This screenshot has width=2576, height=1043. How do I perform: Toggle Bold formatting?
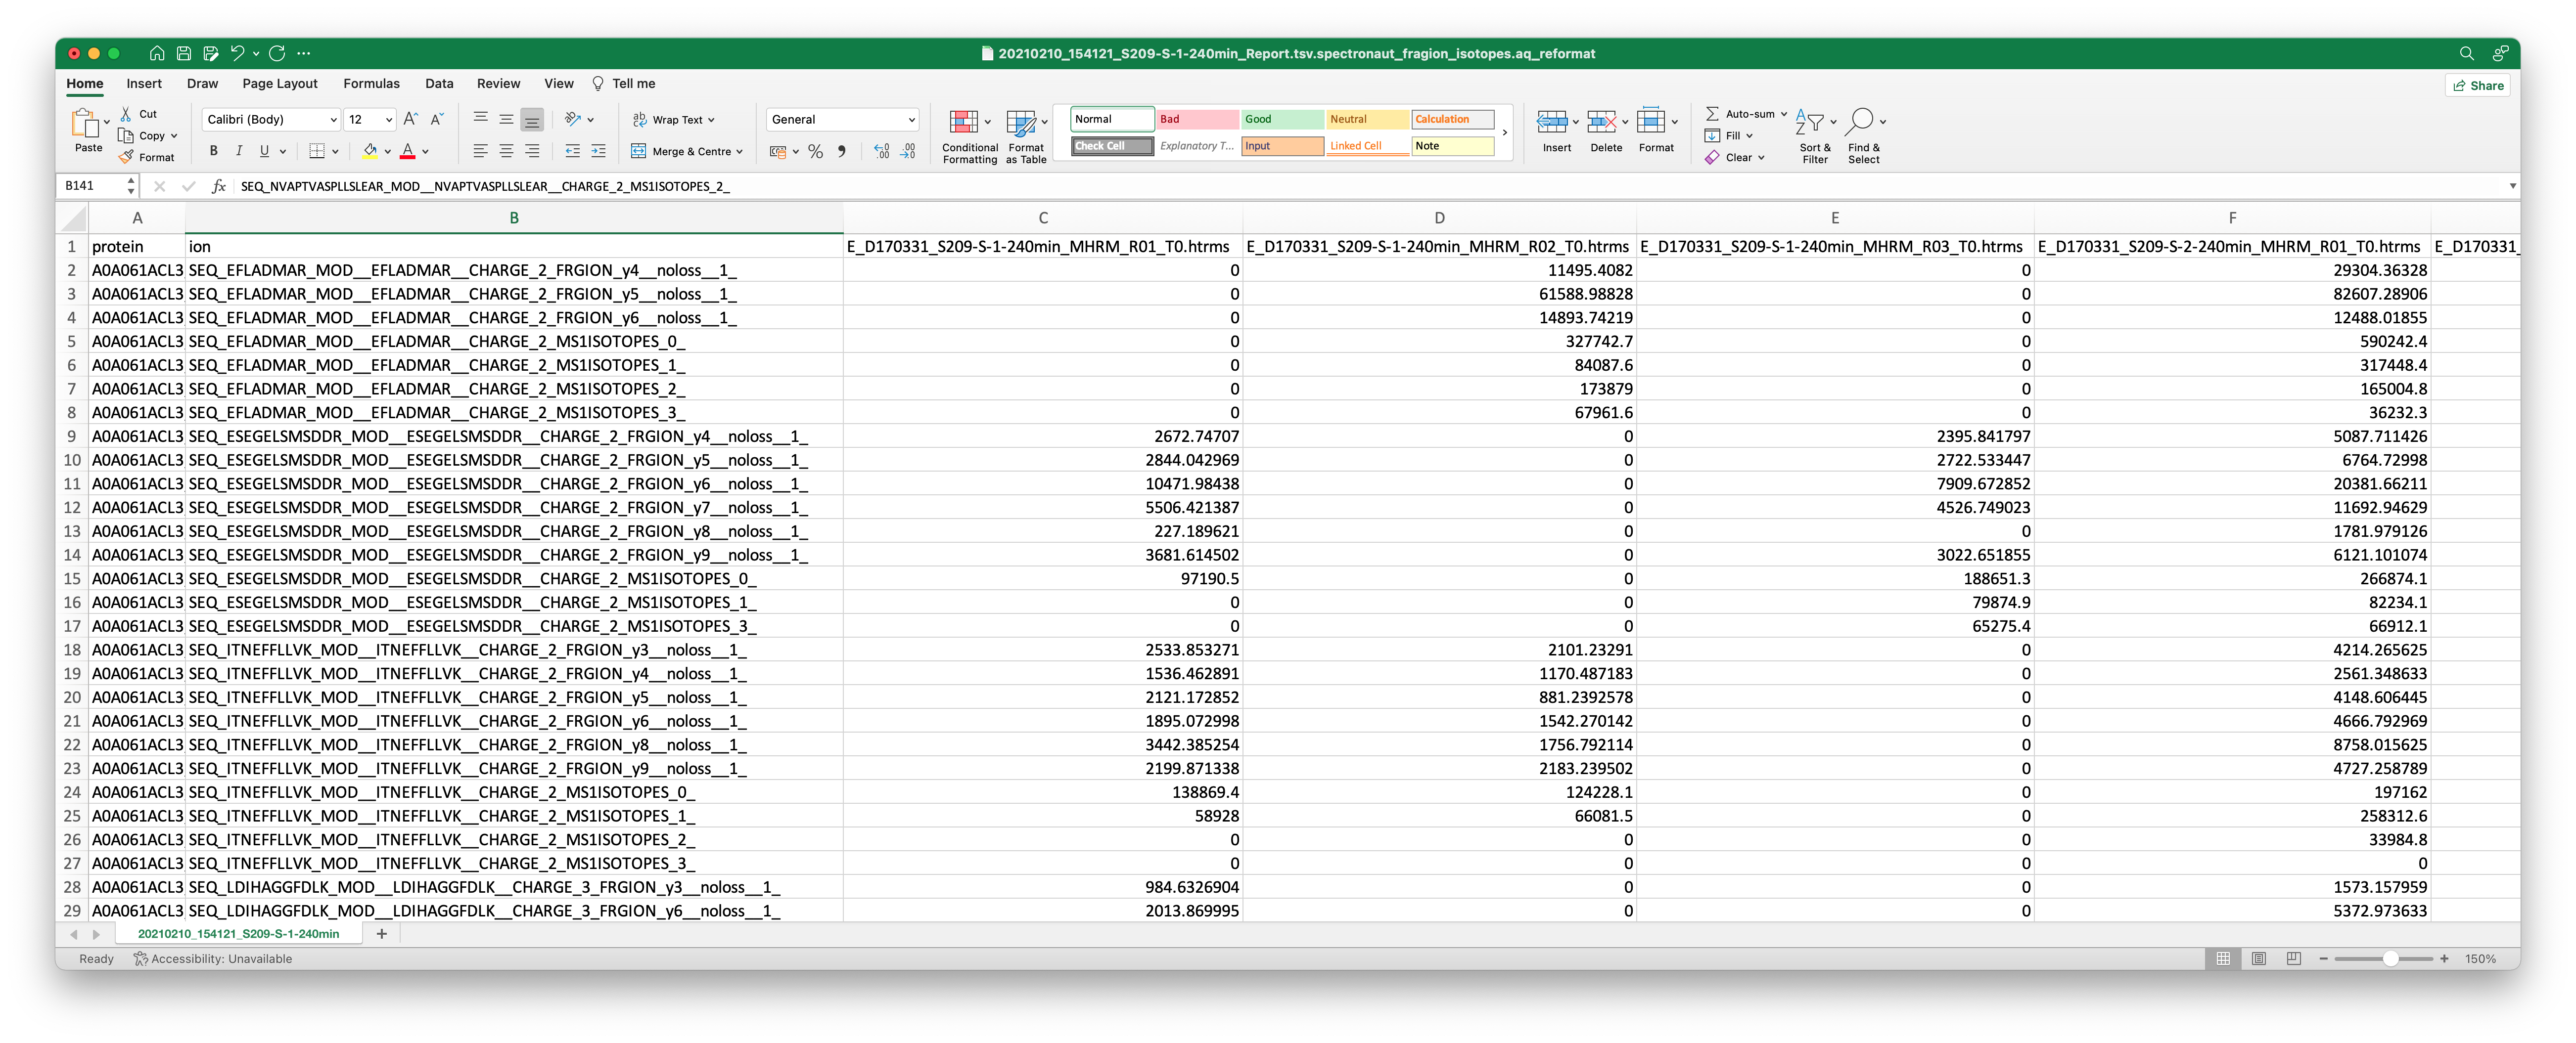coord(213,151)
